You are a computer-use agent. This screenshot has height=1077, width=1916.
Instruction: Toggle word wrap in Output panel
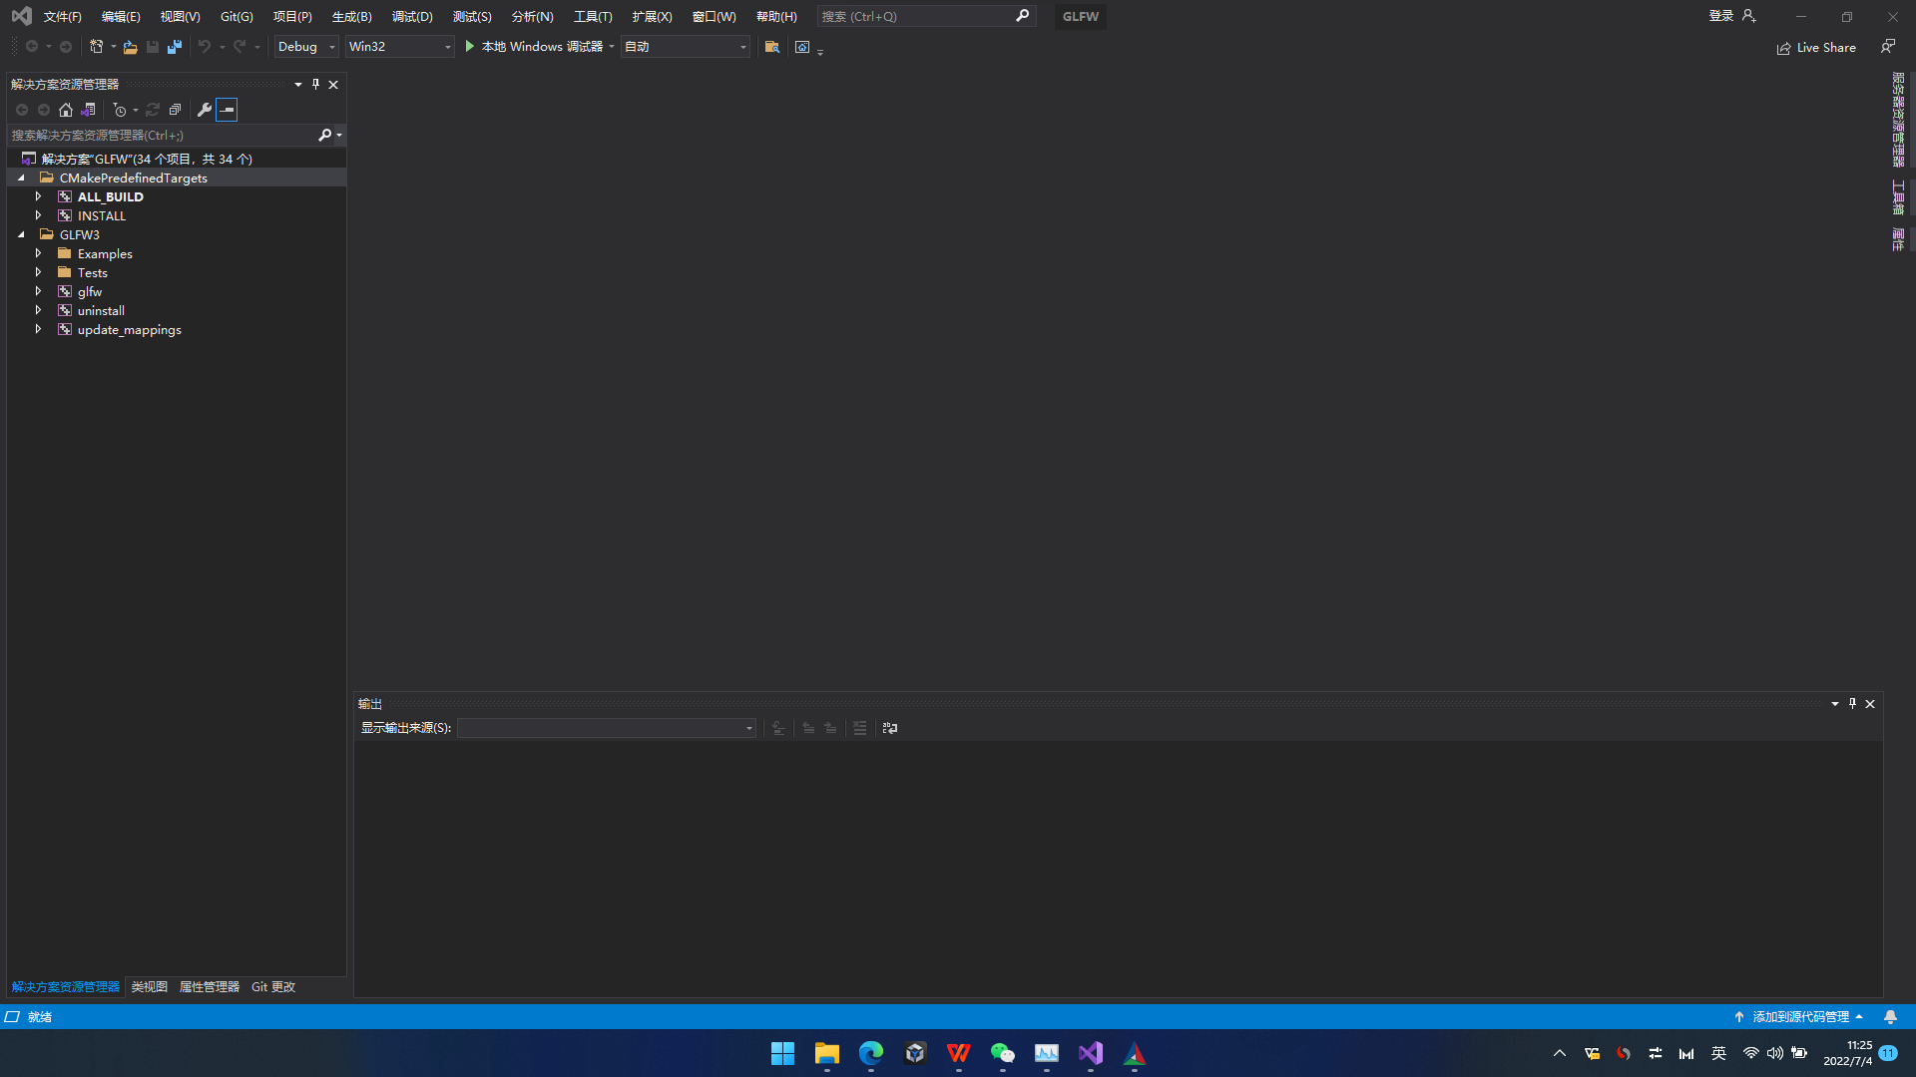tap(890, 729)
